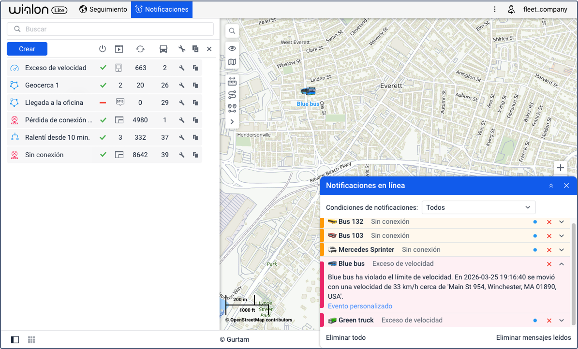Open the fleet_company user menu

[x=537, y=9]
